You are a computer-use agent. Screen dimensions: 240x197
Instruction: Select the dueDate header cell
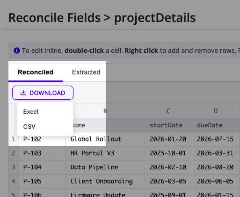(x=216, y=125)
